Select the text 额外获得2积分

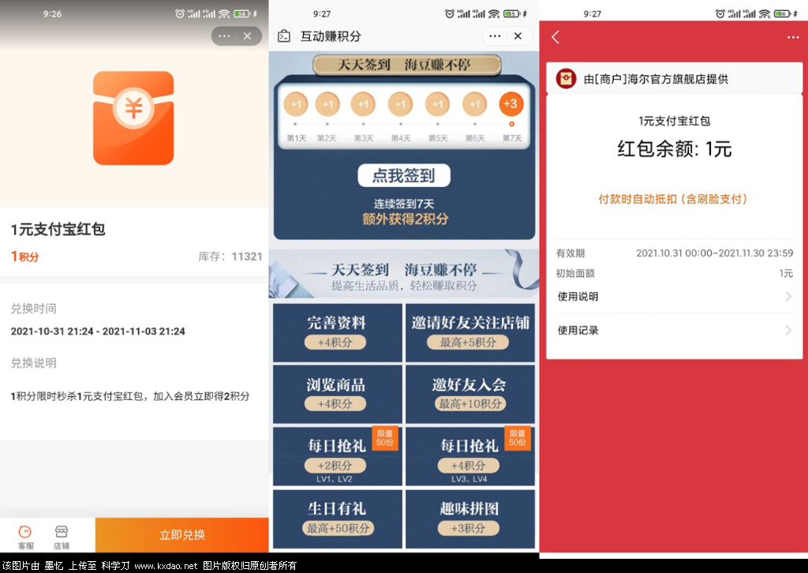406,219
